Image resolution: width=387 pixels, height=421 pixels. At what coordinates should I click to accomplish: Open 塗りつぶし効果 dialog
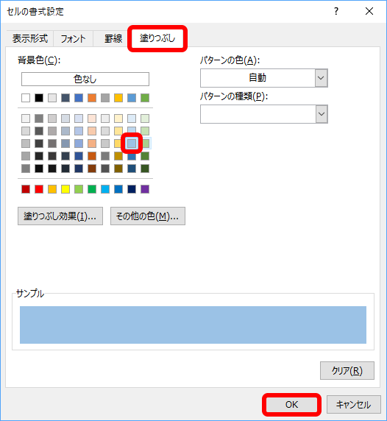pyautogui.click(x=60, y=216)
